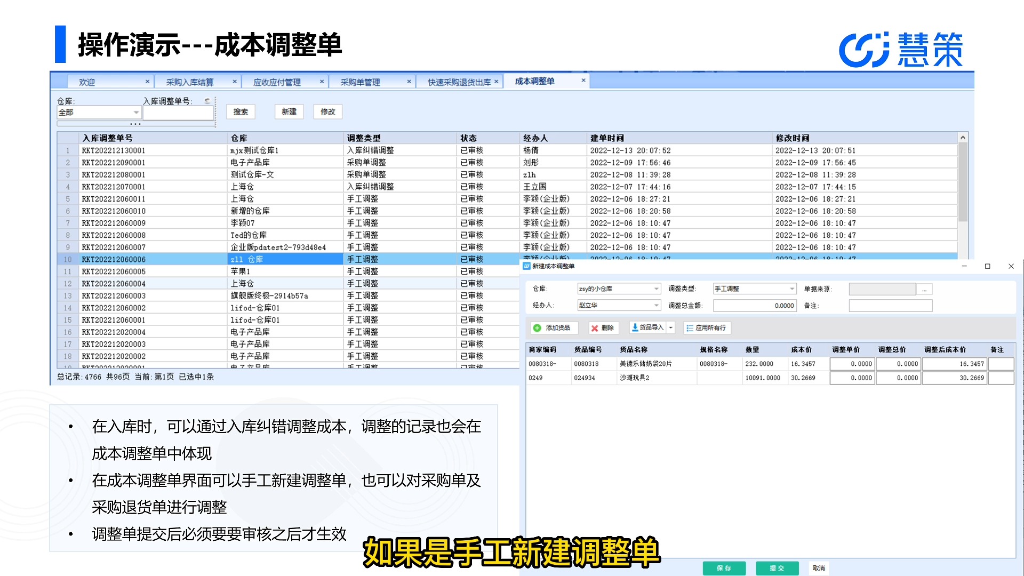Click the 保存 save button
The image size is (1024, 576).
(x=724, y=567)
